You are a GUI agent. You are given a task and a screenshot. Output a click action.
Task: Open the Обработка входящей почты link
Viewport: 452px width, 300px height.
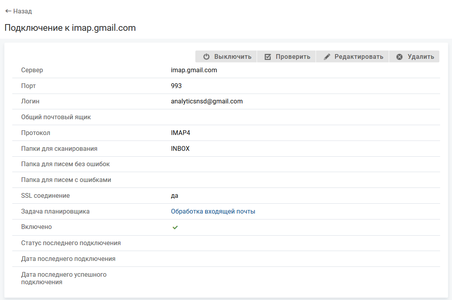pos(213,211)
